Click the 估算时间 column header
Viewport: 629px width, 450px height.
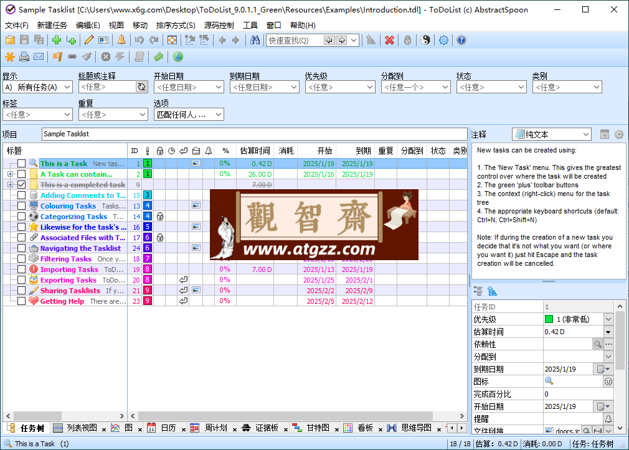click(x=255, y=151)
